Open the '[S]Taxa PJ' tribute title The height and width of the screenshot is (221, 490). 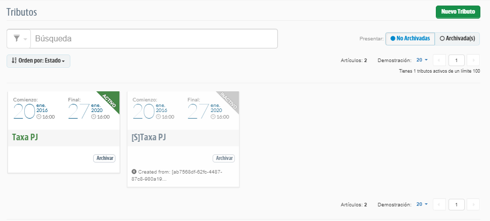click(x=149, y=137)
